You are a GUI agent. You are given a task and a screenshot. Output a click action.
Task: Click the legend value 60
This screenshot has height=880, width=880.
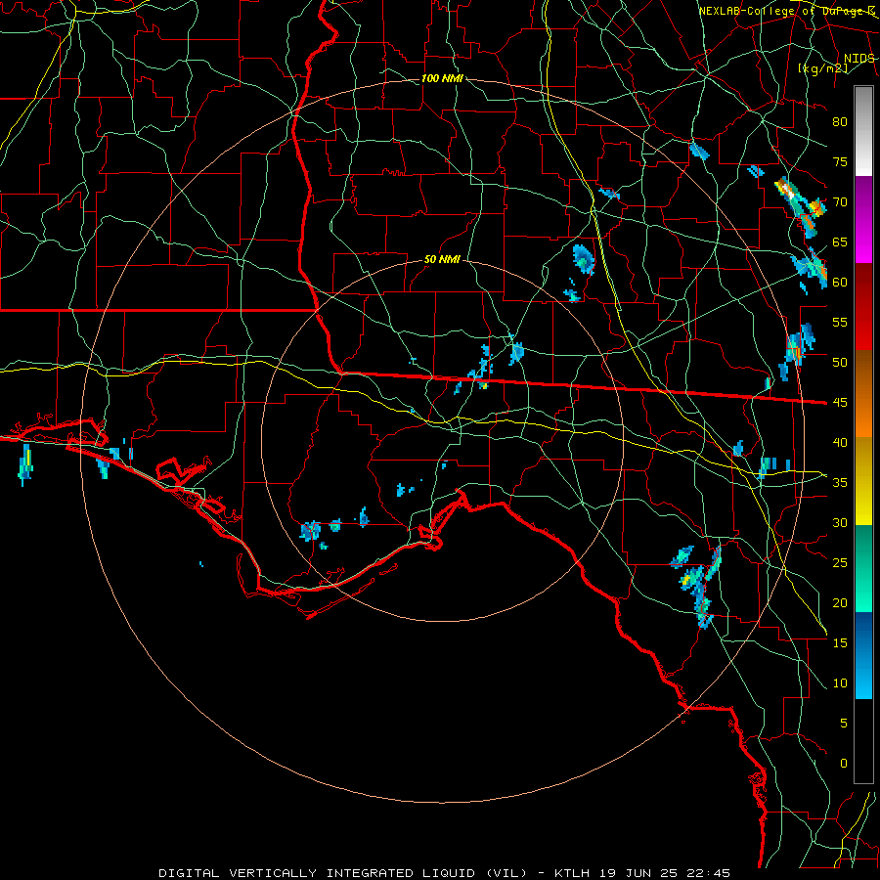[840, 283]
